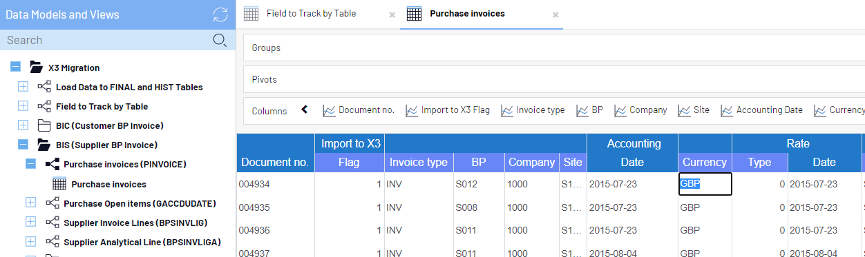Expand Purchase Open items (GACCDUDATE)
The height and width of the screenshot is (257, 865).
coord(30,203)
